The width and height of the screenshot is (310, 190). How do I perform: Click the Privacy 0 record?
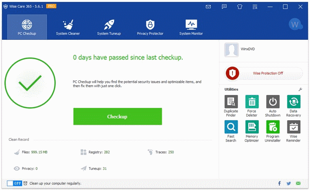pyautogui.click(x=25, y=169)
